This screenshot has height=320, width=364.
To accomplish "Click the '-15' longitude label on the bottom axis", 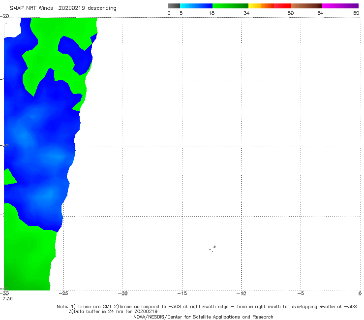I will click(182, 293).
